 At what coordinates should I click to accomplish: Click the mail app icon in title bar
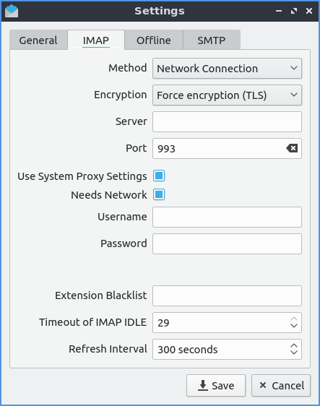pyautogui.click(x=12, y=11)
